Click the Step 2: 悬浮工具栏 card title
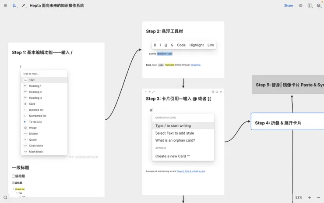 click(x=165, y=31)
